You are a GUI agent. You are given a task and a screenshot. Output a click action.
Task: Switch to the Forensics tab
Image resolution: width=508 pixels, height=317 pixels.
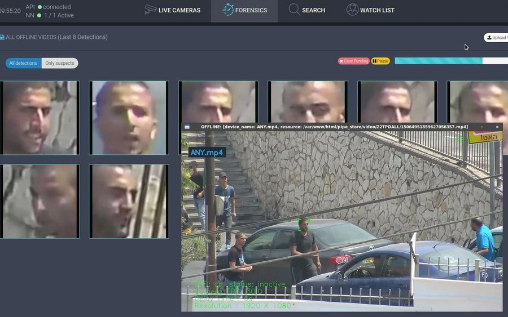[x=244, y=10]
